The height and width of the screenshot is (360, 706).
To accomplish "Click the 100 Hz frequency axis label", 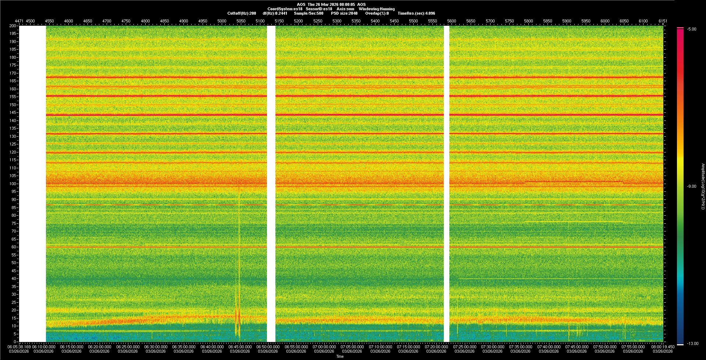I will pos(13,184).
